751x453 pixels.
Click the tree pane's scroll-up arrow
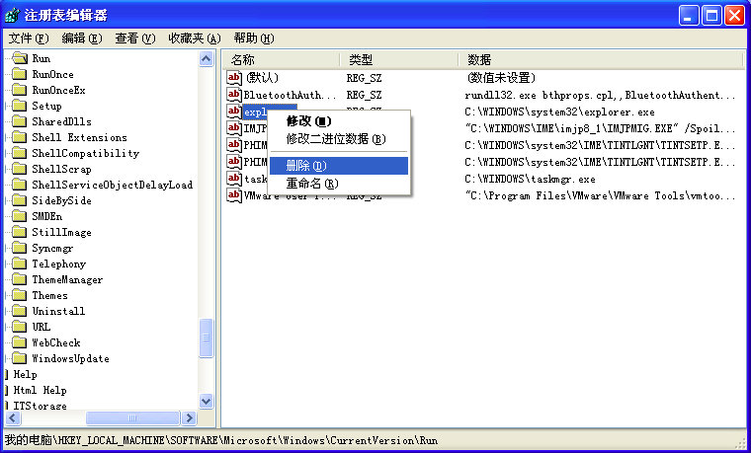click(206, 59)
